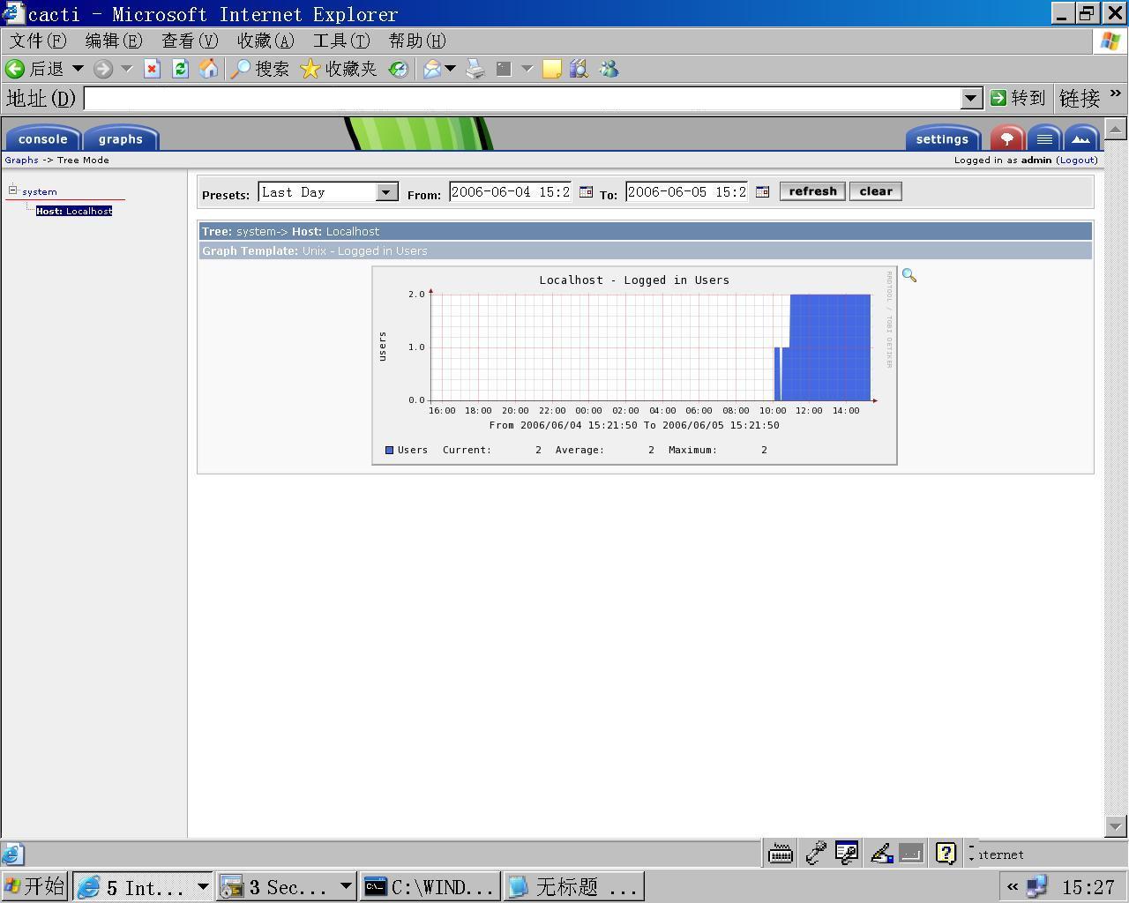This screenshot has width=1129, height=903.
Task: Print the page using the printer icon
Action: (x=475, y=69)
